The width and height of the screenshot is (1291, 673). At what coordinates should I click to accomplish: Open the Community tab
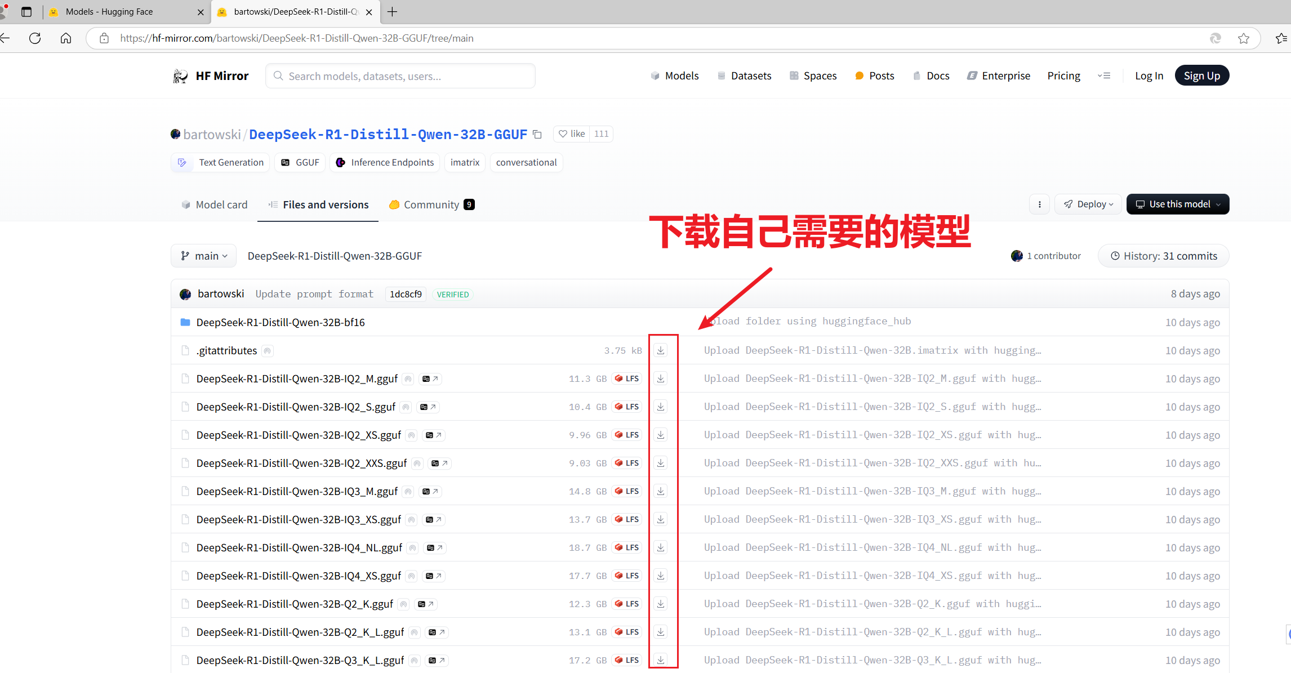[x=431, y=205]
